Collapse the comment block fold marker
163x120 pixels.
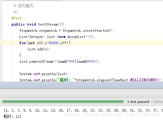[x=2, y=12]
